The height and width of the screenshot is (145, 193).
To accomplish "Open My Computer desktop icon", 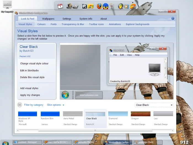I will tap(7, 7).
